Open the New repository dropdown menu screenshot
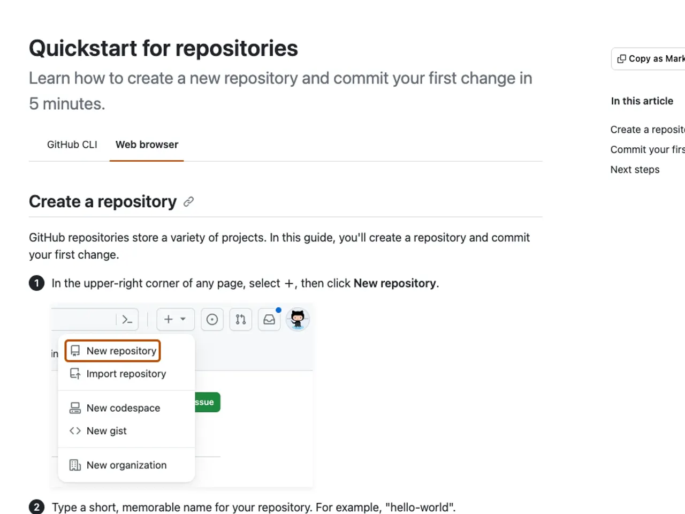This screenshot has height=514, width=685. coord(181,396)
